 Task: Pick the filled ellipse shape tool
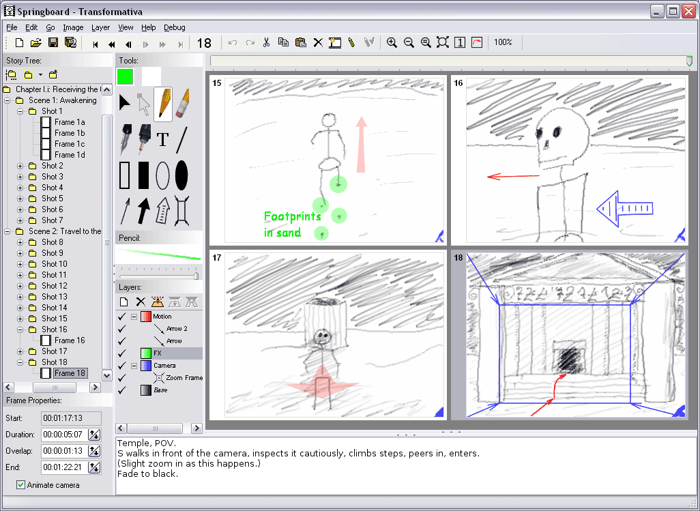pyautogui.click(x=181, y=175)
